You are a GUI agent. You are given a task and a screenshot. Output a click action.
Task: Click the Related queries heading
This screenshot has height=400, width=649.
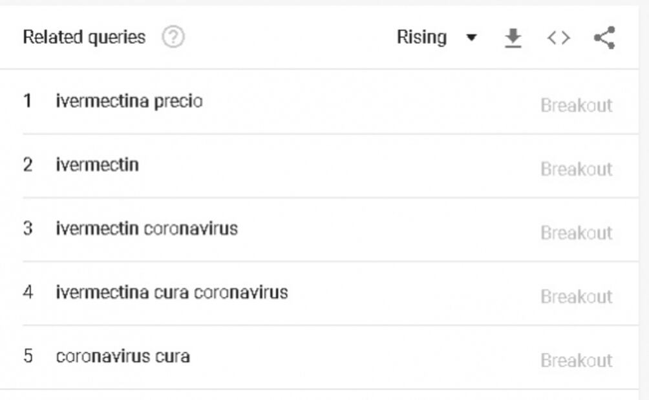point(84,37)
